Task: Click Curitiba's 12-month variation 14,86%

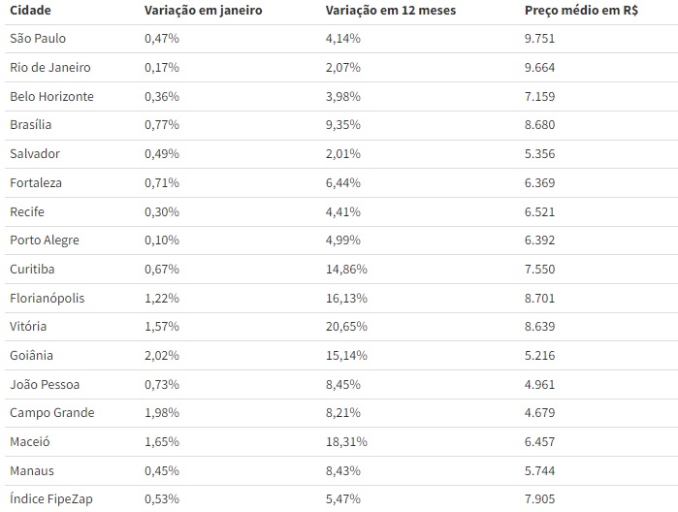Action: tap(346, 270)
